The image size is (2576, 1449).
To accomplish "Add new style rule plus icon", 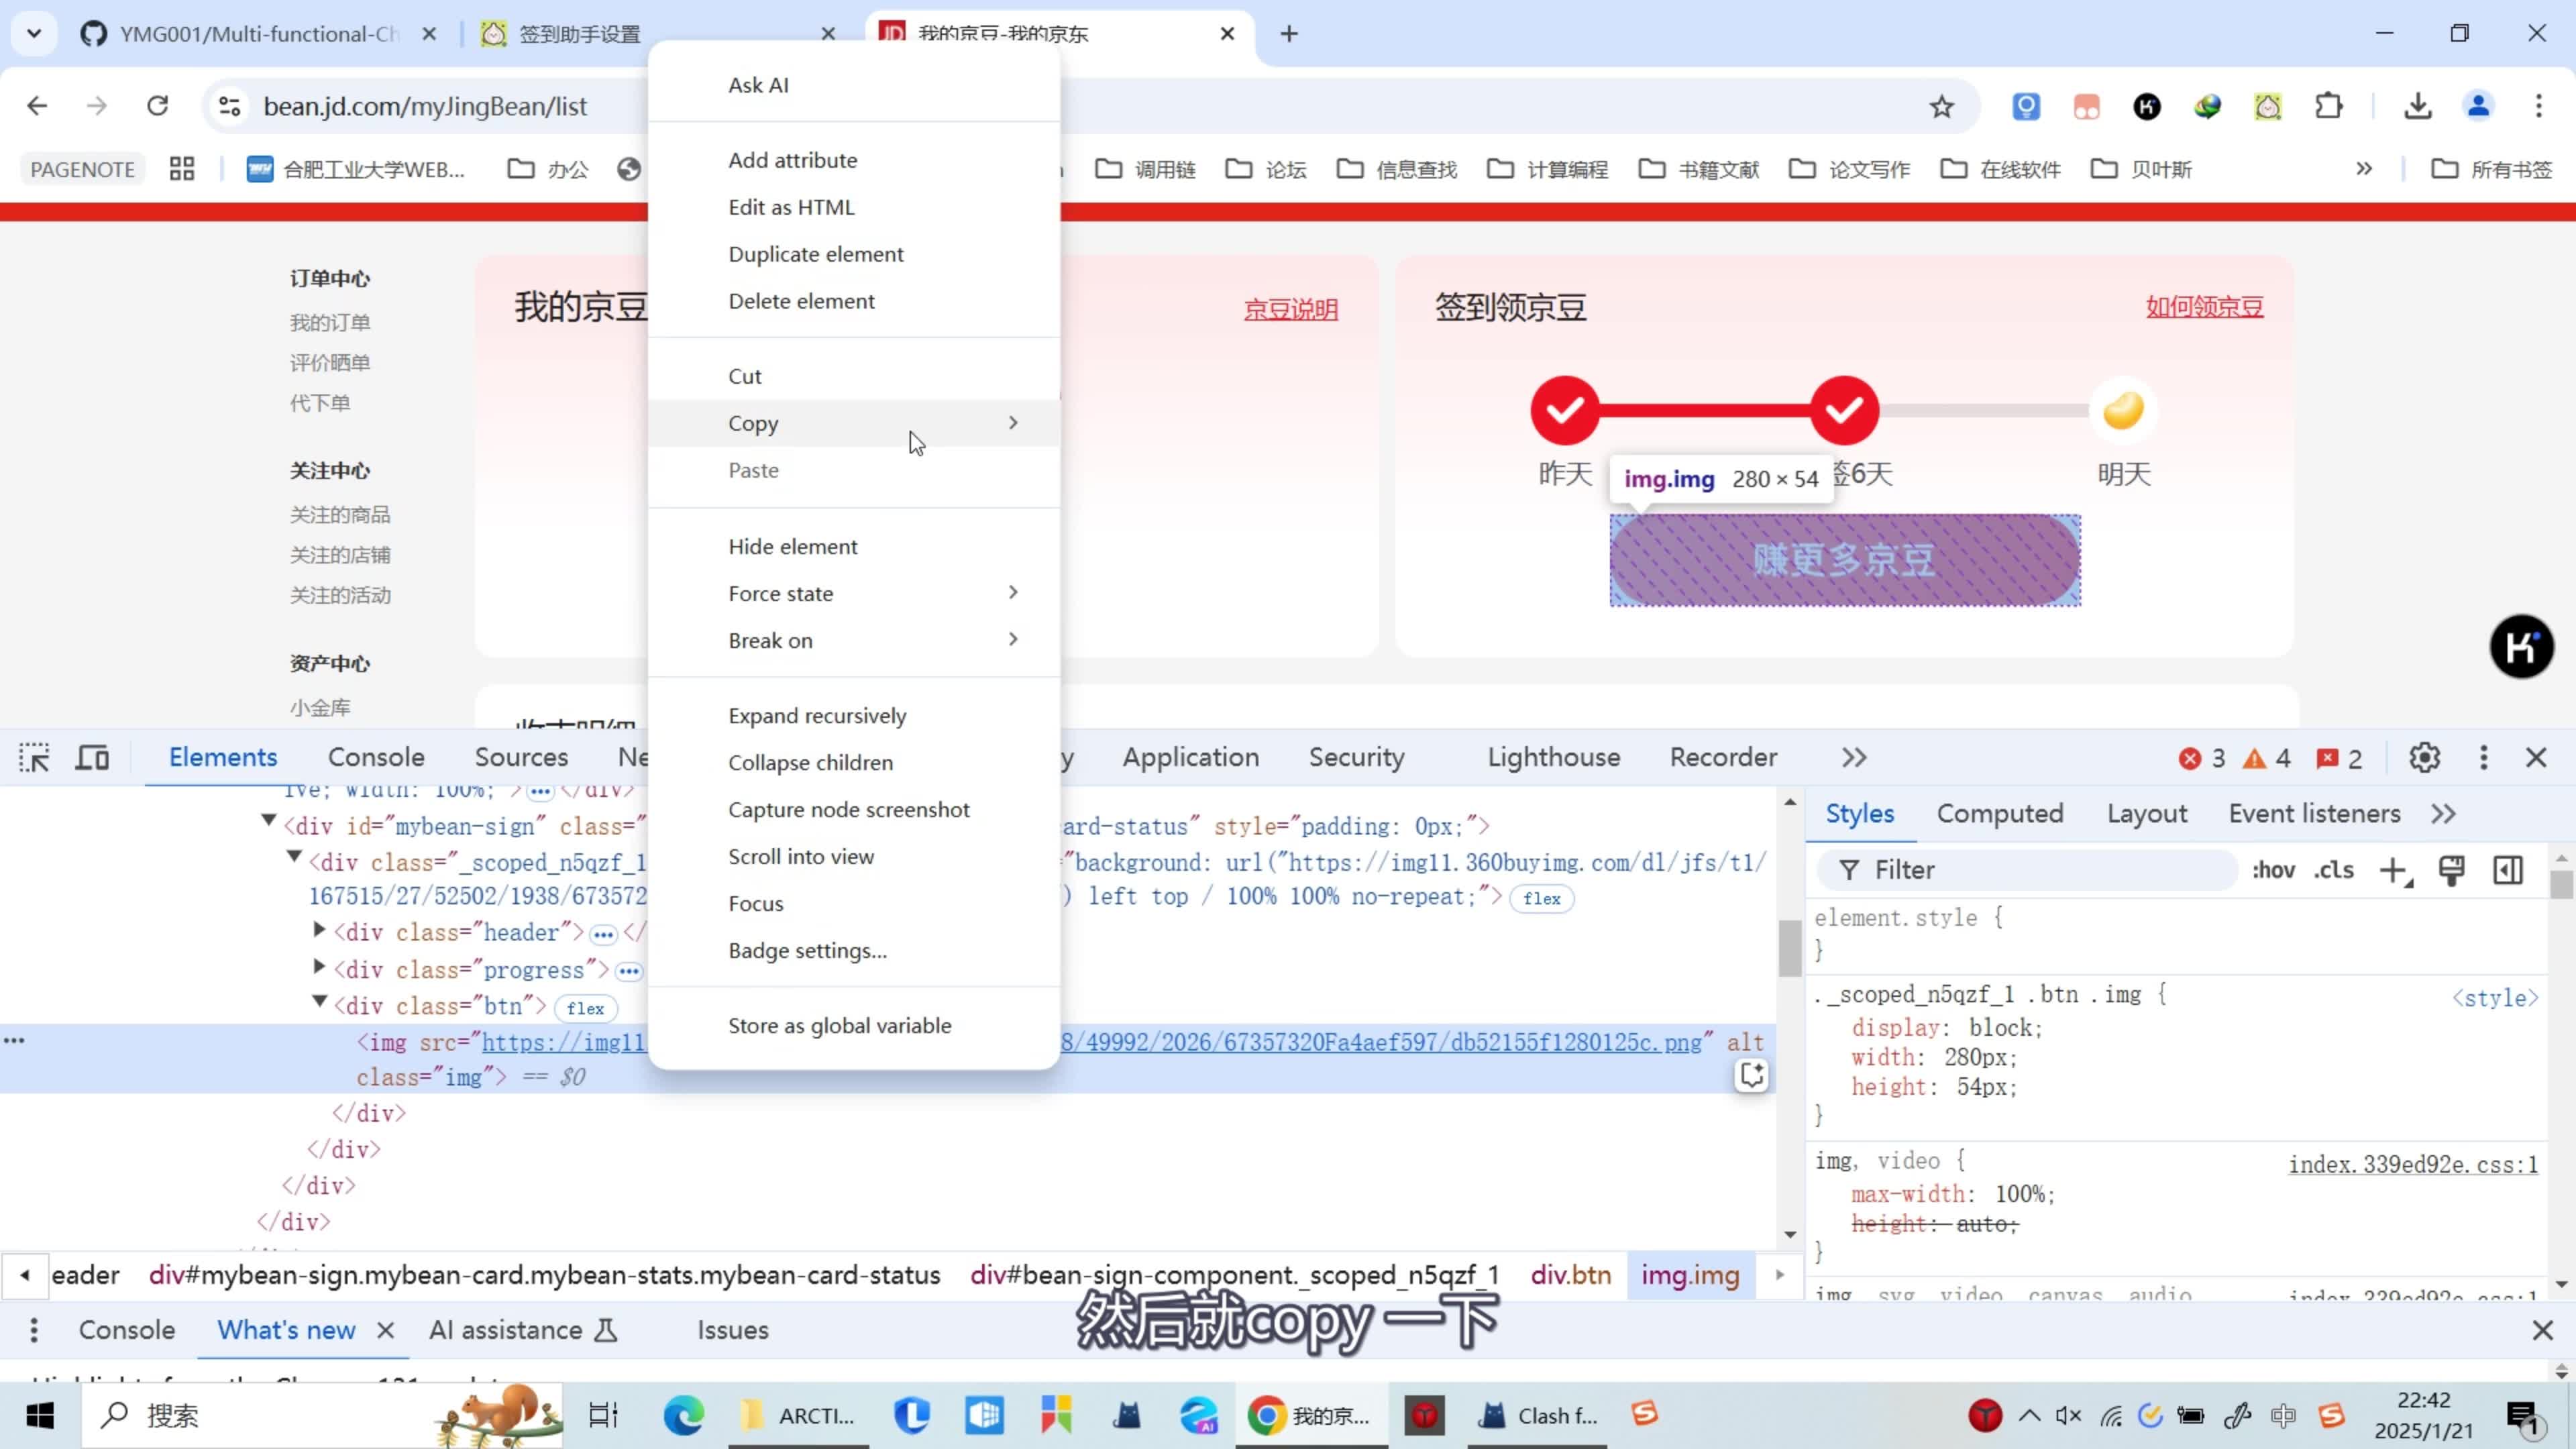I will point(2396,871).
